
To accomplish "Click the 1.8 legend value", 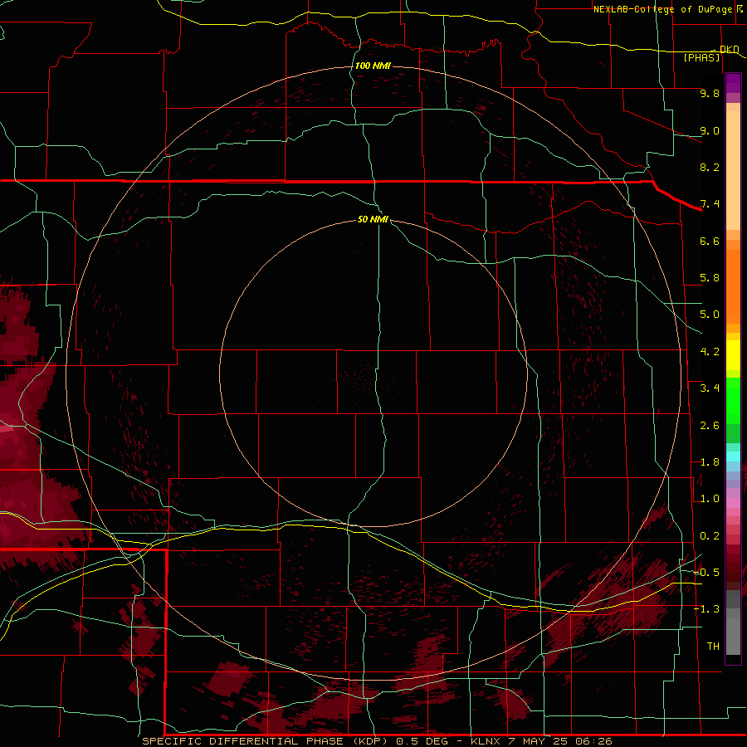I will [x=710, y=462].
